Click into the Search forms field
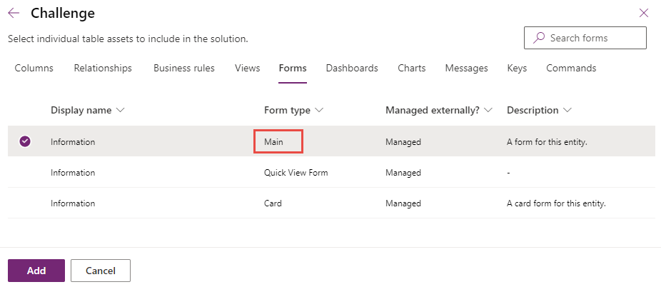Screen dimensions: 661x287 pyautogui.click(x=585, y=38)
